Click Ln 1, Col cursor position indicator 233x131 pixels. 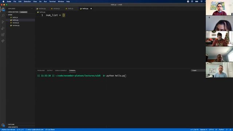(x=194, y=130)
